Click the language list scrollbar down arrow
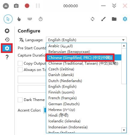 pyautogui.click(x=124, y=130)
